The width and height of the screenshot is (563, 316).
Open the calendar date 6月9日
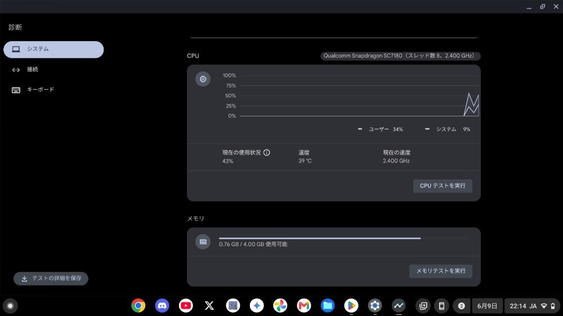(487, 306)
